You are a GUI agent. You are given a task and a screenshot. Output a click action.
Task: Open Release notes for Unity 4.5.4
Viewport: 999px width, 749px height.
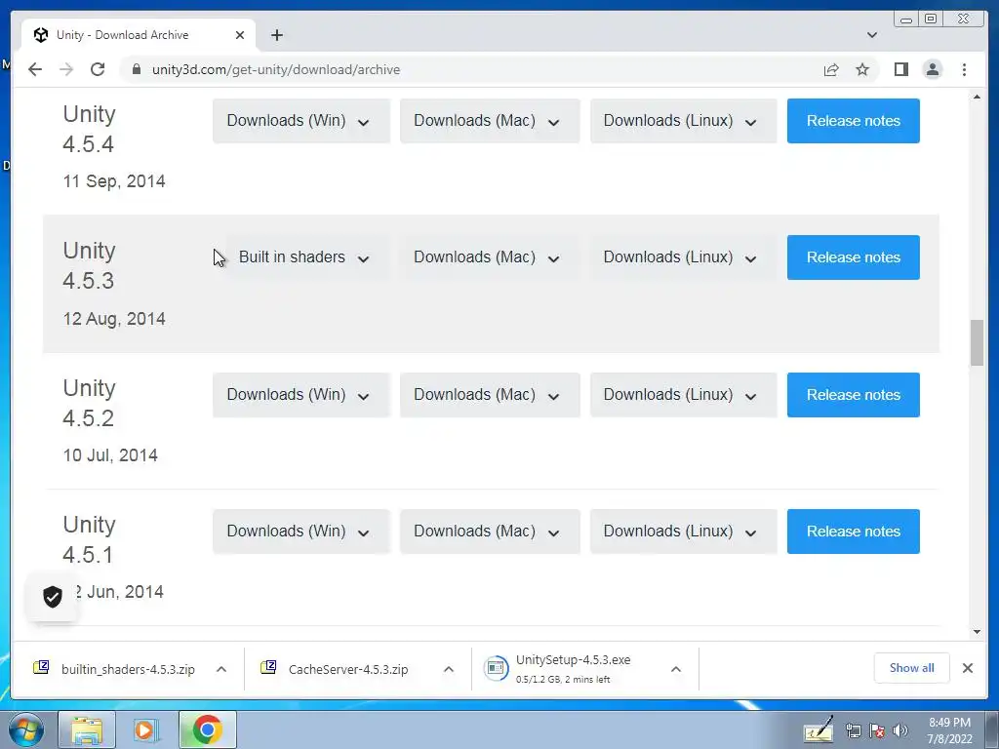(x=853, y=120)
